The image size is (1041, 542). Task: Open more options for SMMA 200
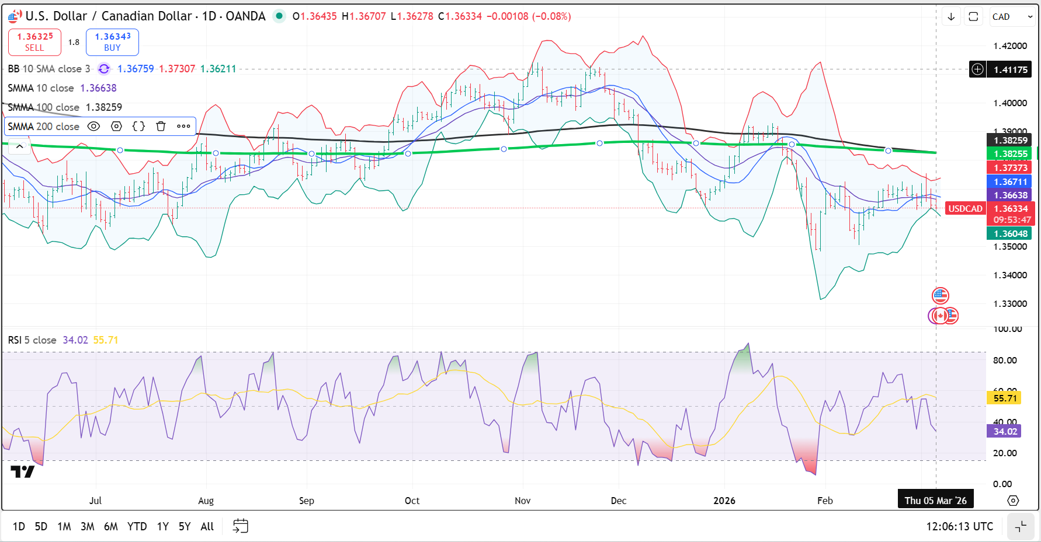click(183, 127)
